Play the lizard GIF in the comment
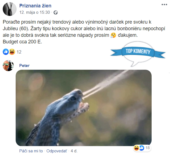This screenshot has height=154, width=170. (83, 108)
